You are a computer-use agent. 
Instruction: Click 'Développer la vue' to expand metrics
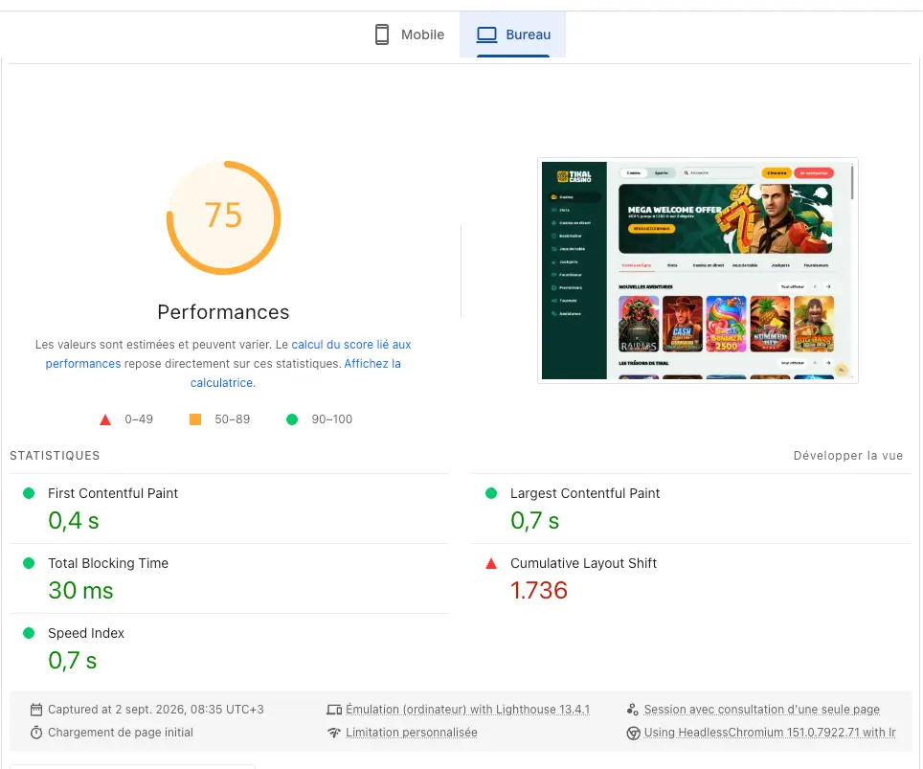[847, 456]
